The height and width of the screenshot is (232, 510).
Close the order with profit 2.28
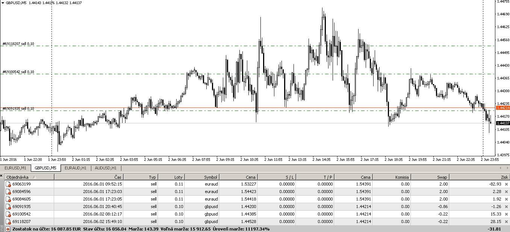[x=506, y=192]
